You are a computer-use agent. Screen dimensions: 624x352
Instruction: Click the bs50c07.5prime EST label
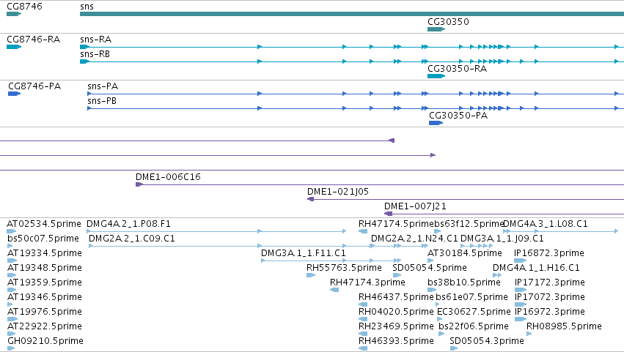43,239
